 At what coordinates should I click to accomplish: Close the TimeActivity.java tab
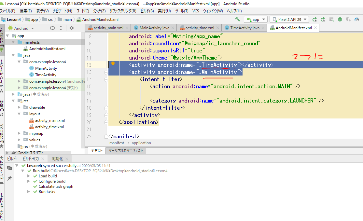[263, 28]
